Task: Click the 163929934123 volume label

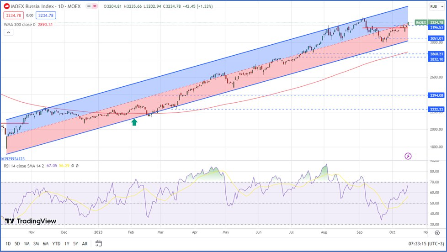Action: click(12, 159)
